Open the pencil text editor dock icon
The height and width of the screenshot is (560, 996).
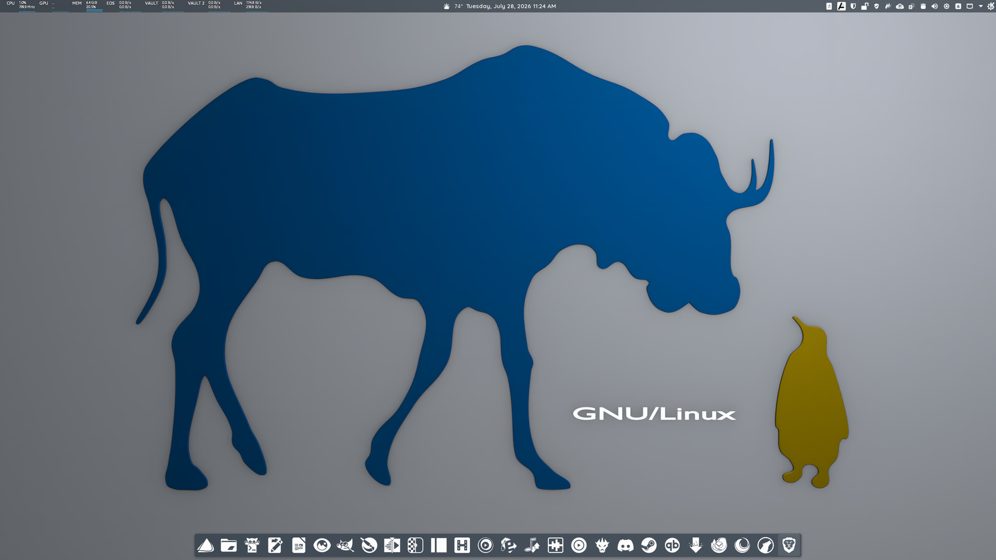275,545
